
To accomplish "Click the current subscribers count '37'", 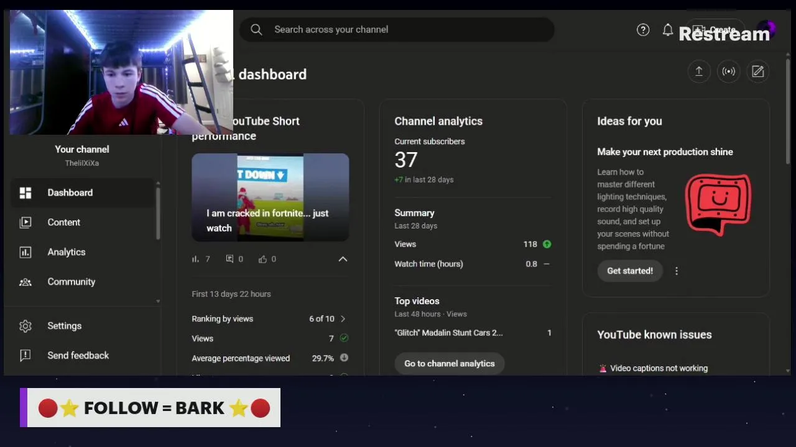I will (406, 160).
